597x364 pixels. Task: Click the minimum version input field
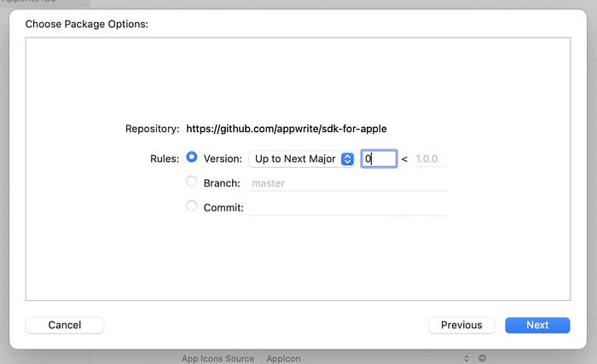[379, 159]
